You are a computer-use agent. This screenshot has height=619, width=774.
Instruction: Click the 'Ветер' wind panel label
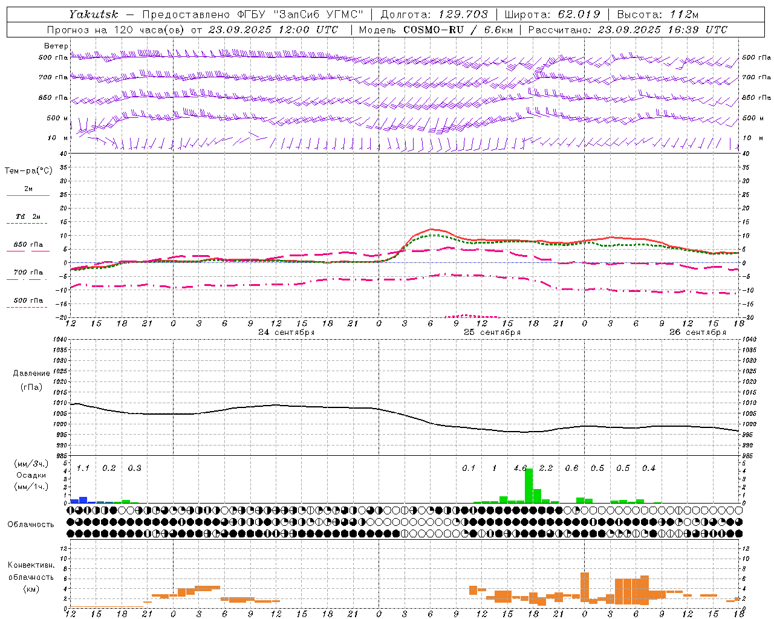tap(56, 46)
